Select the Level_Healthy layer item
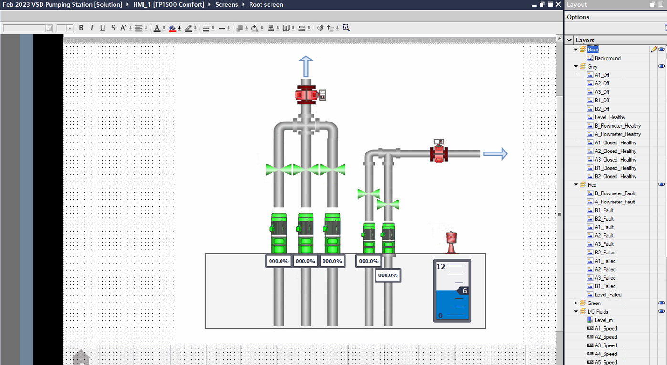 610,117
